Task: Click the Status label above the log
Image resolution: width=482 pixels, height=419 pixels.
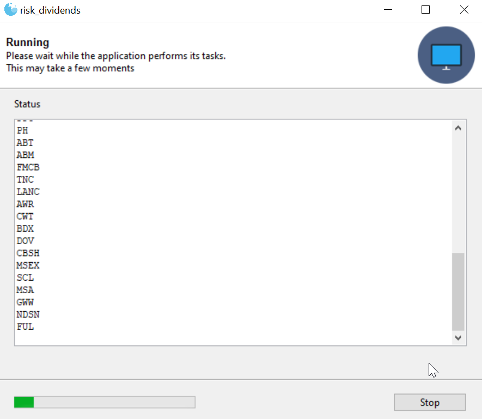Action: [27, 104]
